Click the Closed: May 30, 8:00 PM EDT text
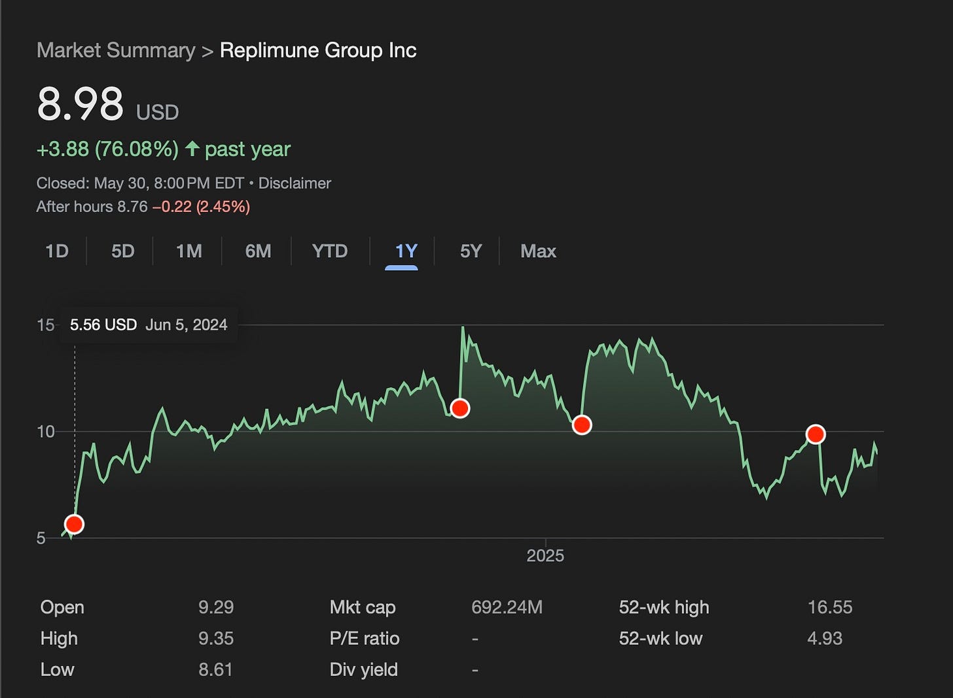 pyautogui.click(x=140, y=183)
